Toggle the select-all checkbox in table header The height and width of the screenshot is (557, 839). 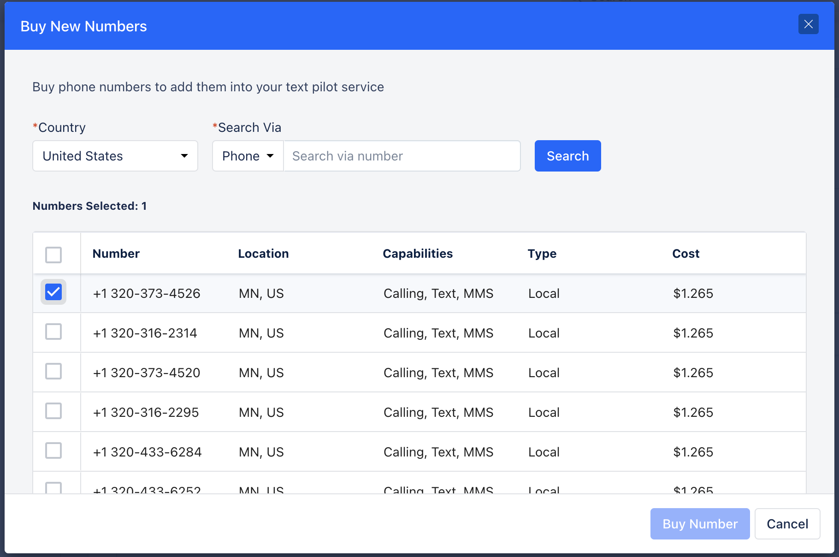53,255
